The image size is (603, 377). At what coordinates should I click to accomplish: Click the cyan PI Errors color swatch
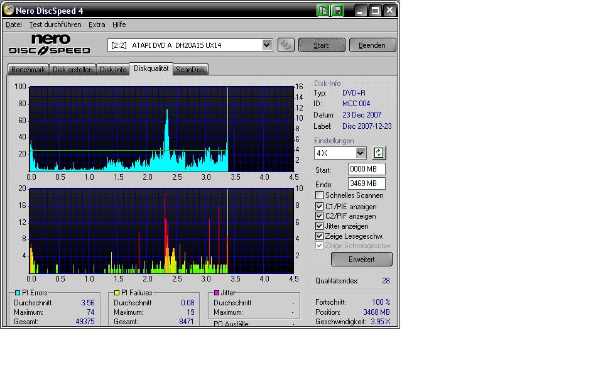18,293
